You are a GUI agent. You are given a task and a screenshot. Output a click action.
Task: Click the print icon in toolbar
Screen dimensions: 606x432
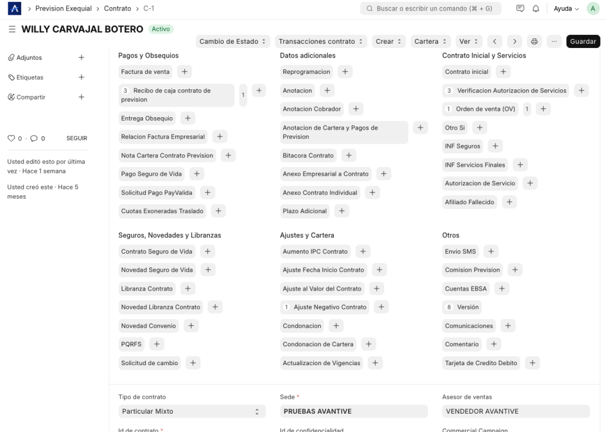point(534,41)
